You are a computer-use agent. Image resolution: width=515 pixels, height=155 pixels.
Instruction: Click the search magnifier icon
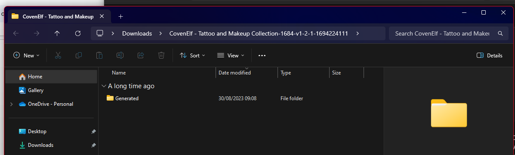[x=500, y=33]
